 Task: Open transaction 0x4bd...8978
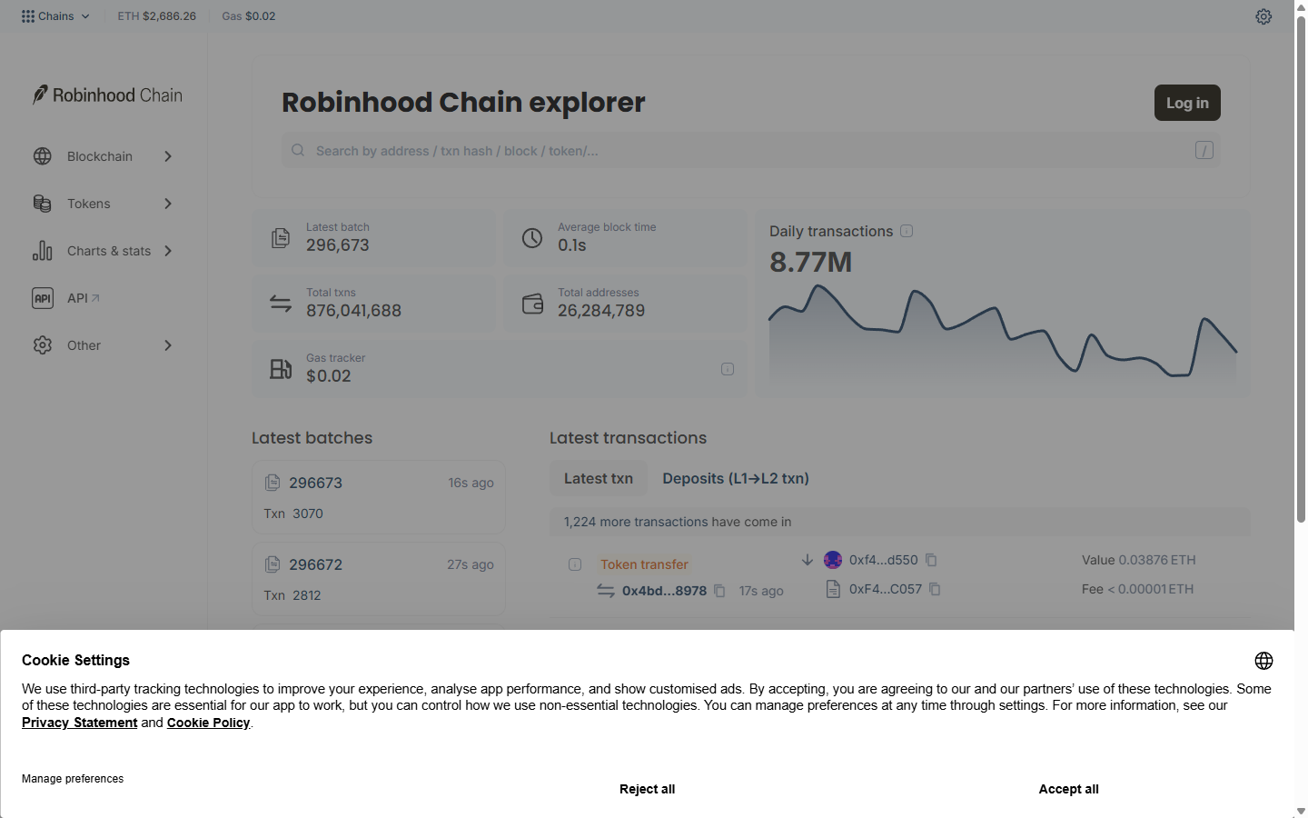664,591
